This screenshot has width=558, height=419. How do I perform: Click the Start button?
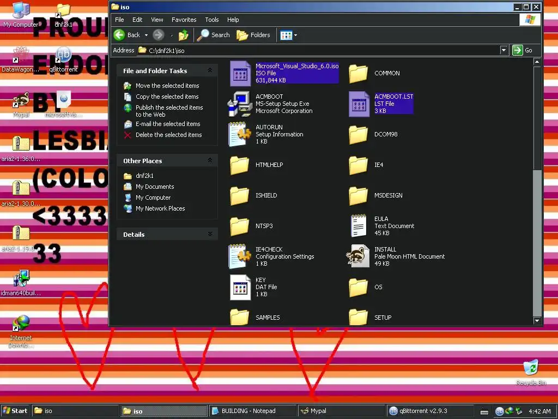pyautogui.click(x=15, y=411)
